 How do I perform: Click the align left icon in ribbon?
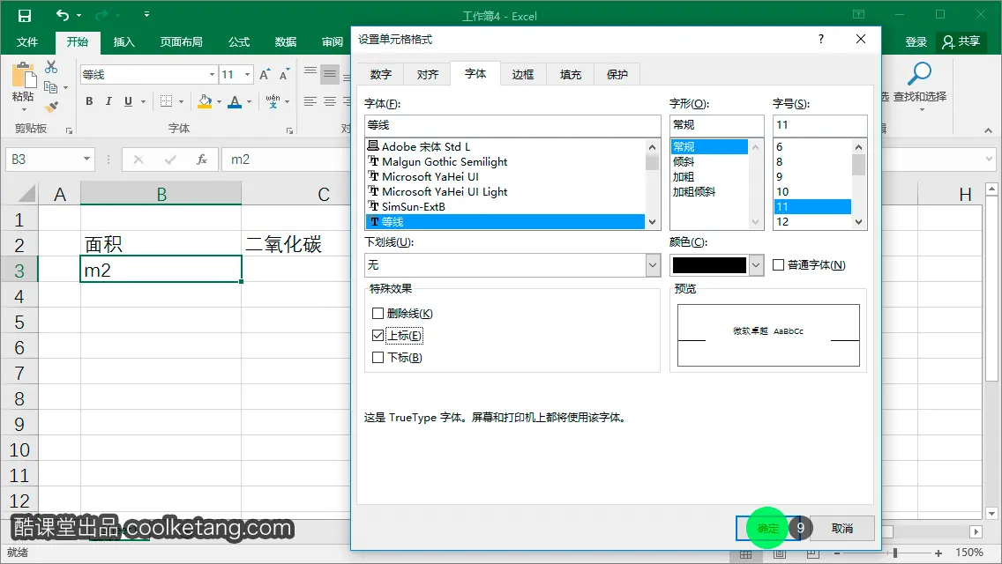pyautogui.click(x=310, y=101)
